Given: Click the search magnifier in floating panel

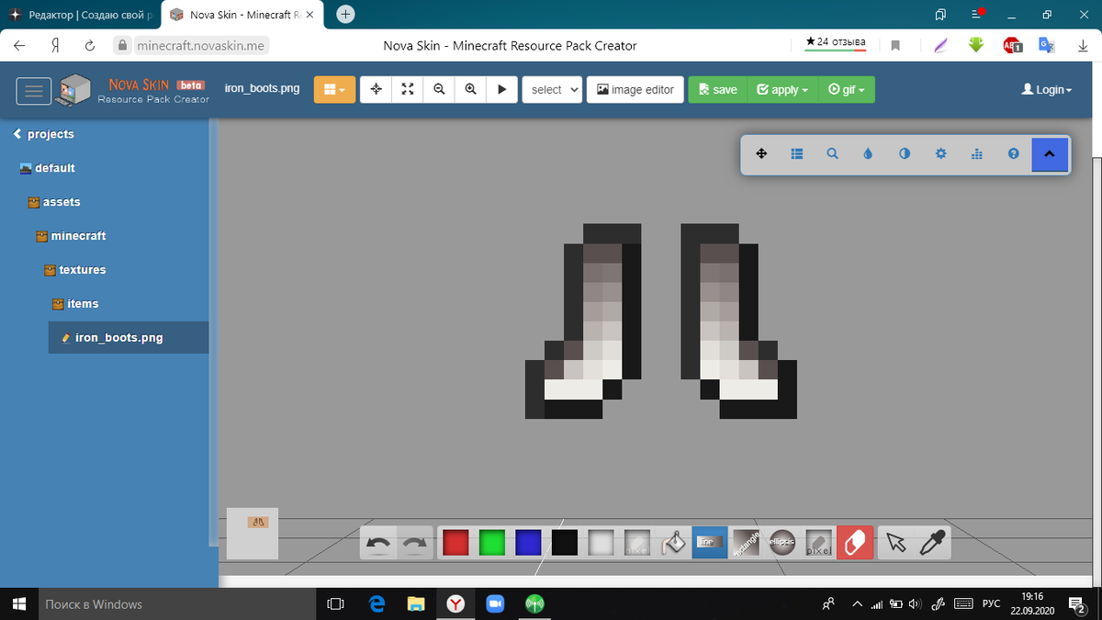Looking at the screenshot, I should [833, 154].
